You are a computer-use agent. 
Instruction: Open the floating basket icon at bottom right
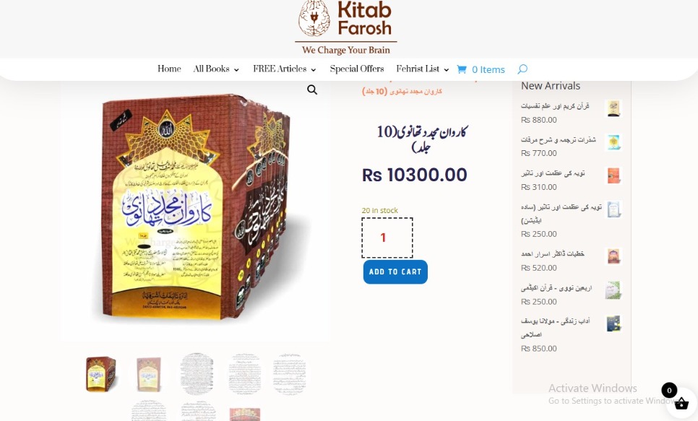point(681,404)
